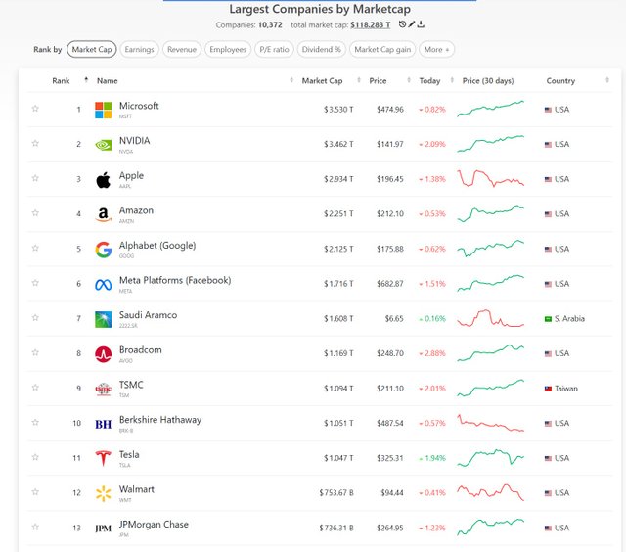Open Apple's 30-day price chart
This screenshot has width=626, height=552.
491,178
